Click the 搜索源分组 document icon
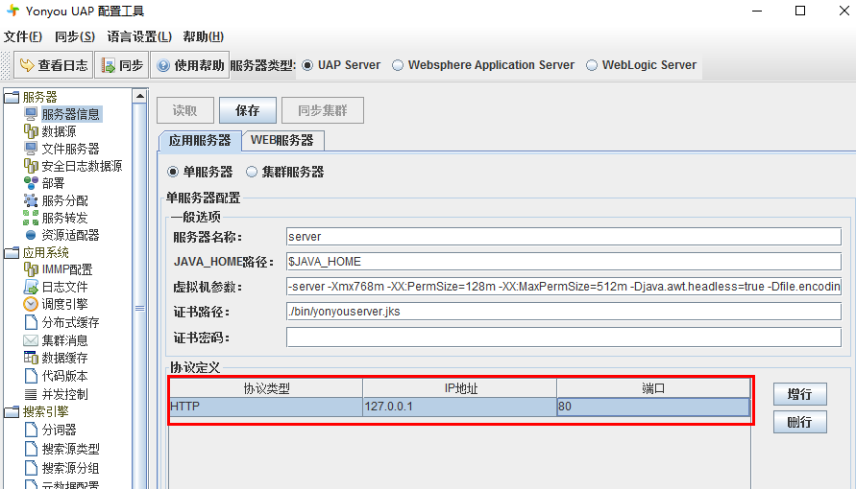 pos(31,468)
